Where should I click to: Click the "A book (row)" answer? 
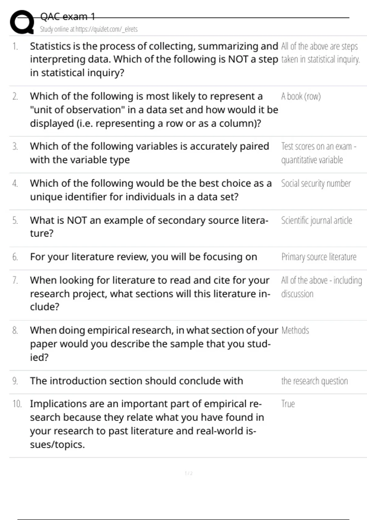pyautogui.click(x=301, y=97)
